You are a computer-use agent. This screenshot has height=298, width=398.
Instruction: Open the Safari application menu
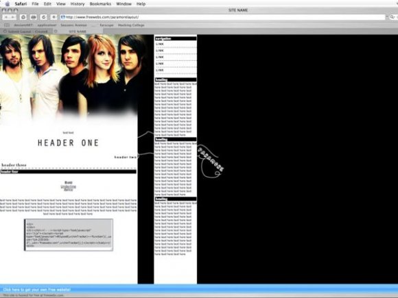[x=21, y=4]
